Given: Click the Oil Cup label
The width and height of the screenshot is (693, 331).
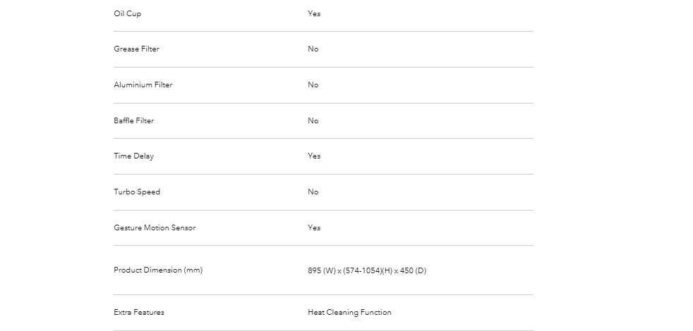Looking at the screenshot, I should (127, 13).
